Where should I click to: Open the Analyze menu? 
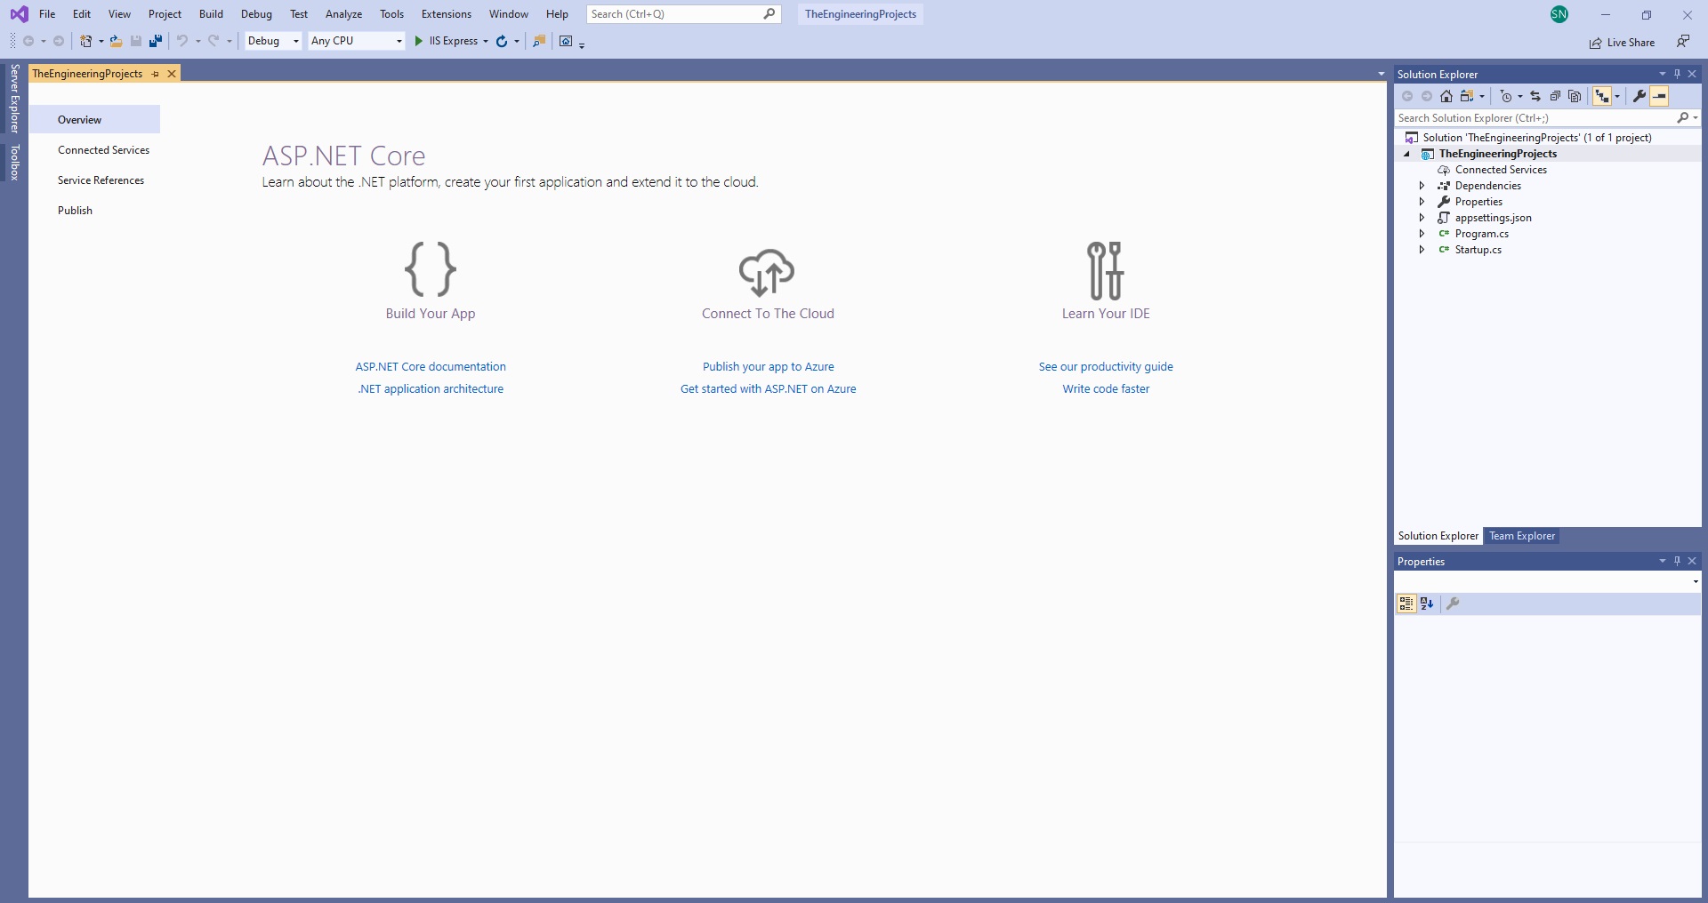click(343, 14)
